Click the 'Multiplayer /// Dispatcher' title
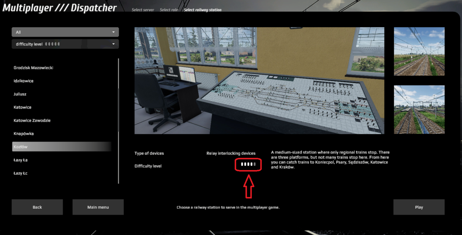 (x=60, y=7)
